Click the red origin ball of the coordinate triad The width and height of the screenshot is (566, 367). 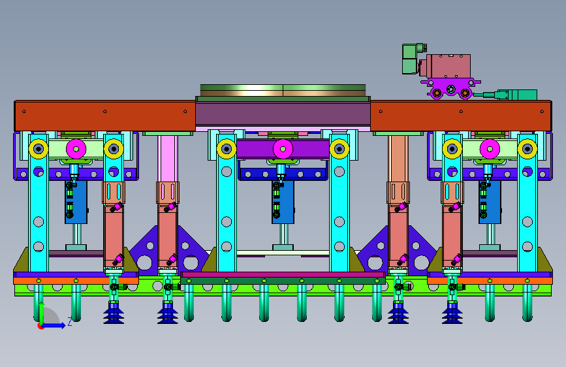tap(40, 327)
